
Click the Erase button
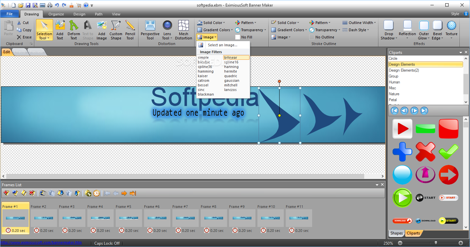pyautogui.click(x=24, y=37)
